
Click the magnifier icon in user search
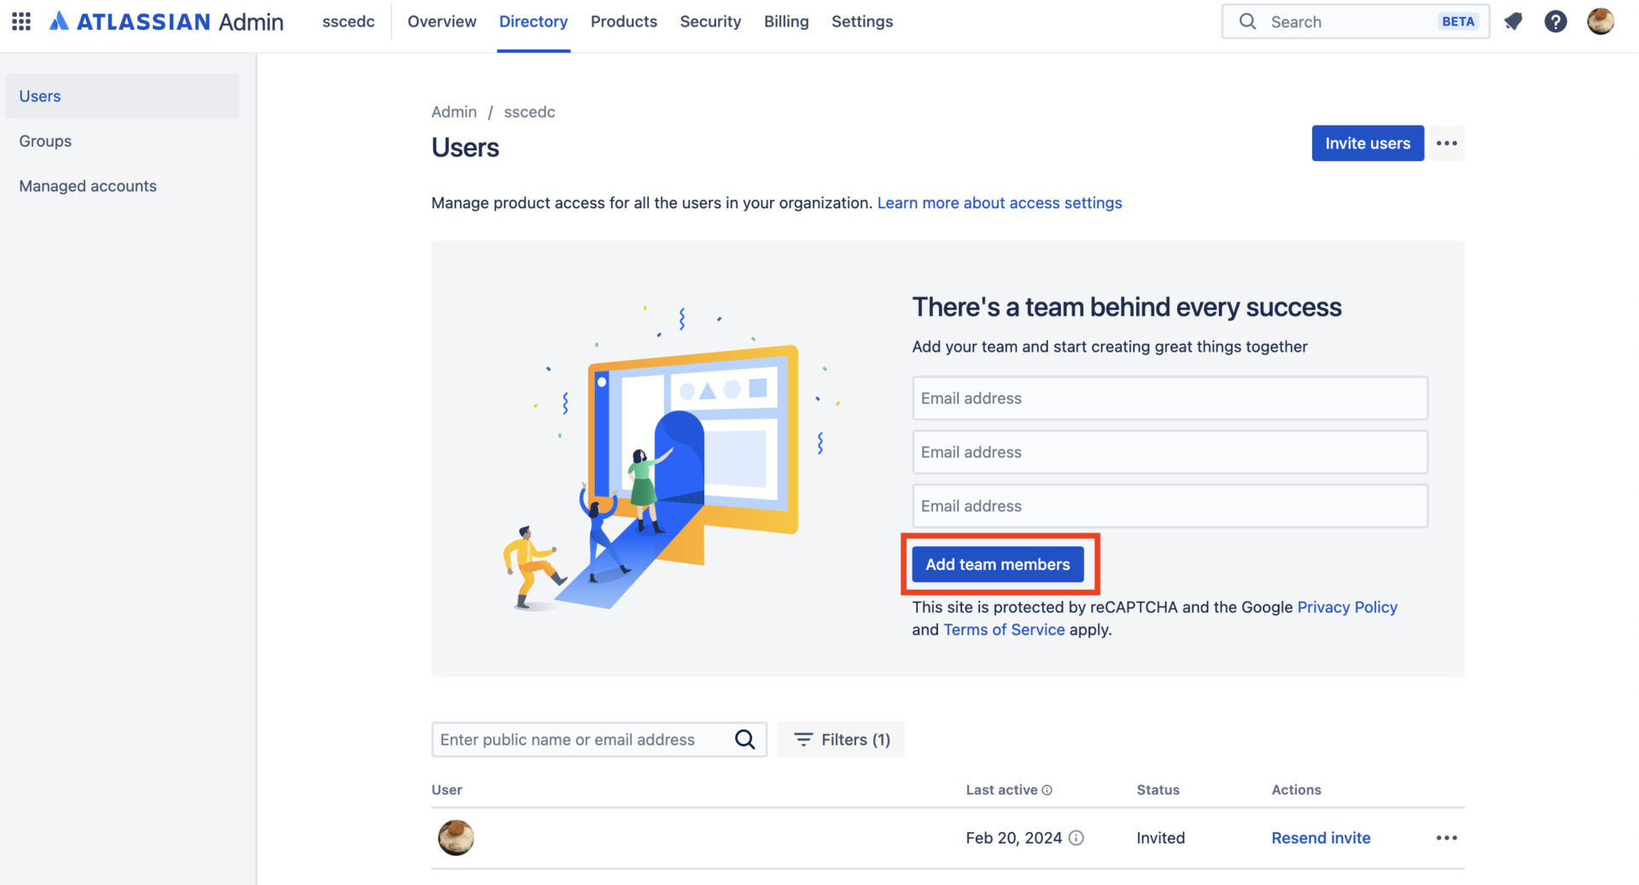pos(744,740)
